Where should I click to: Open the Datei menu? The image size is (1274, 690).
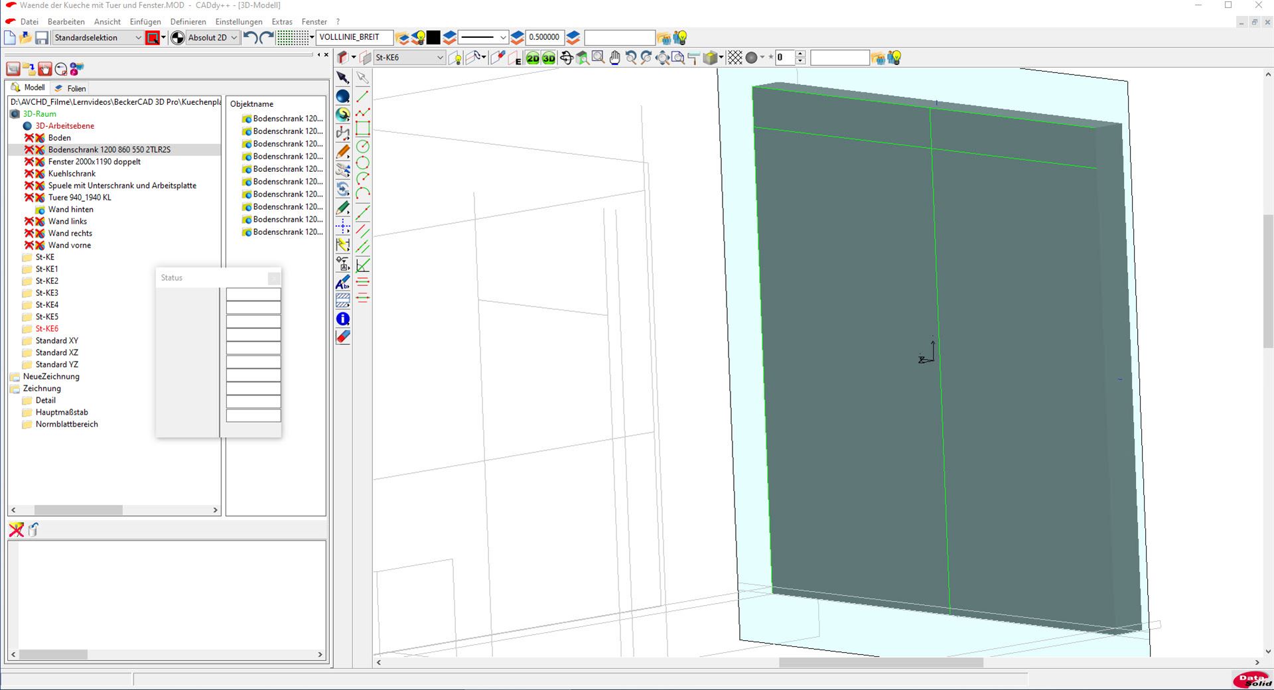tap(29, 21)
